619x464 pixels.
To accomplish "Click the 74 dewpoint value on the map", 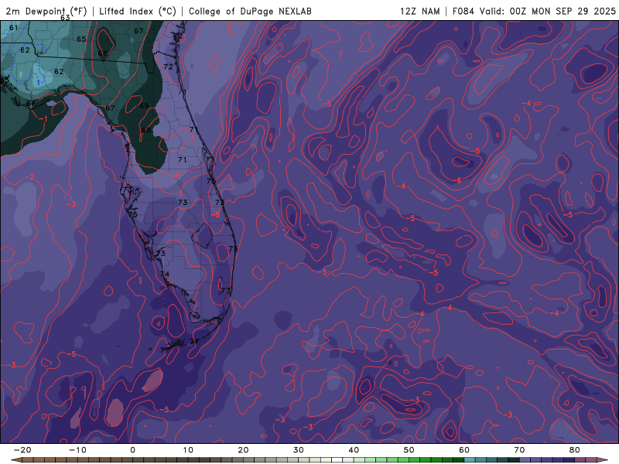I will point(165,275).
